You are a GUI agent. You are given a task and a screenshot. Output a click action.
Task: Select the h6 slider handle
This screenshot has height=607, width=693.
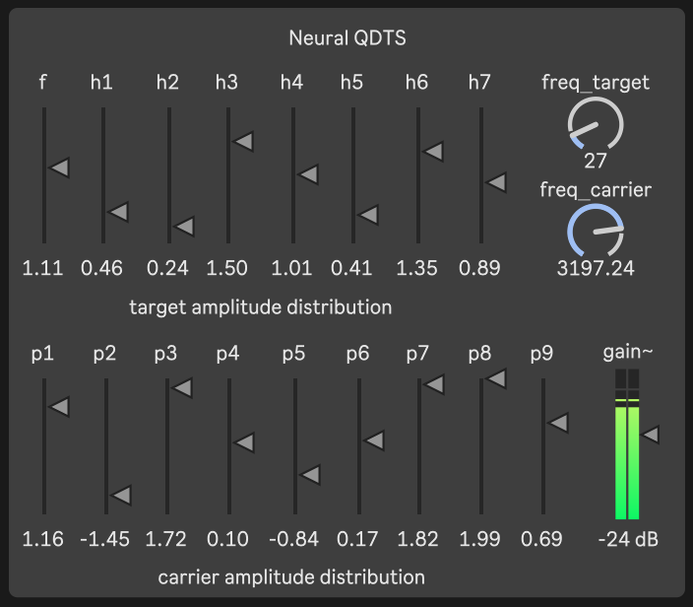(x=433, y=152)
